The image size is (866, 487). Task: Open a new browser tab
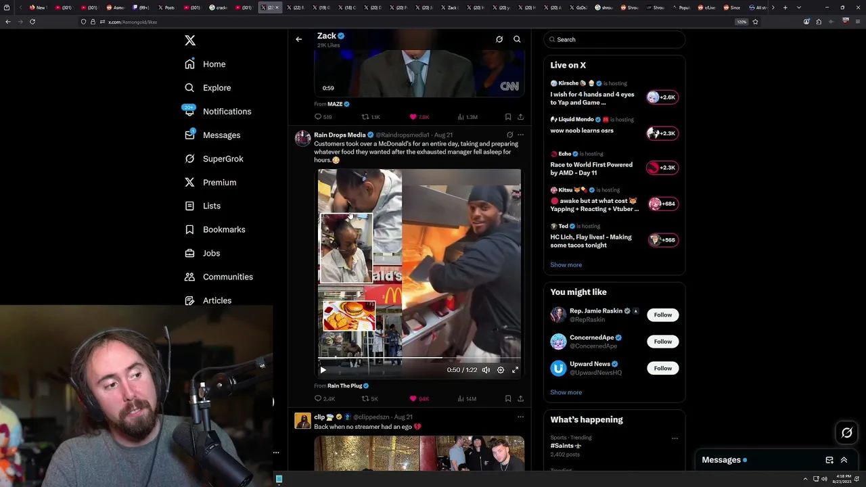point(785,7)
